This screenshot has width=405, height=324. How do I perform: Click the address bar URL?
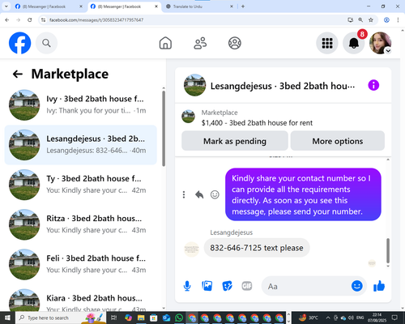pyautogui.click(x=96, y=20)
